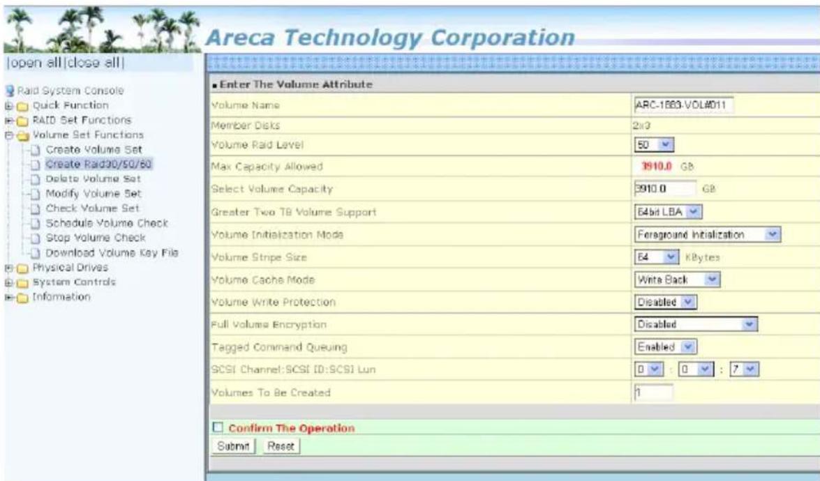Open the SCSI Lun dropdown showing 7
This screenshot has height=481, width=820.
[x=744, y=369]
